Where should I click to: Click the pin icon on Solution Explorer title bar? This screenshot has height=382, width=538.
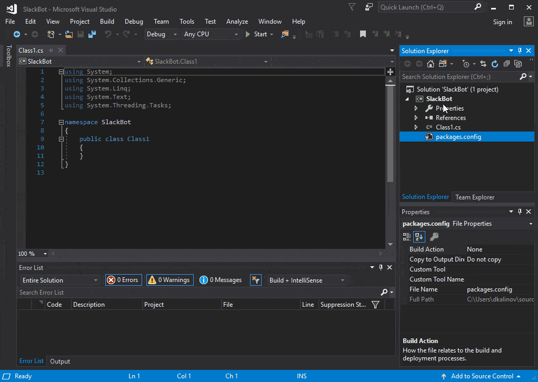(x=520, y=51)
